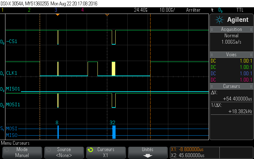The height and width of the screenshot is (159, 254).
Task: Click the magenta DC coupling entry
Action: [213, 80]
